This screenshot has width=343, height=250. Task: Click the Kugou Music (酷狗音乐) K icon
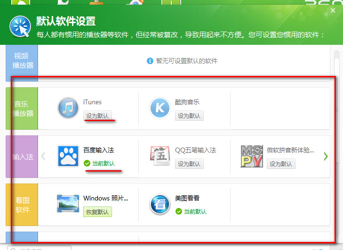coord(160,108)
